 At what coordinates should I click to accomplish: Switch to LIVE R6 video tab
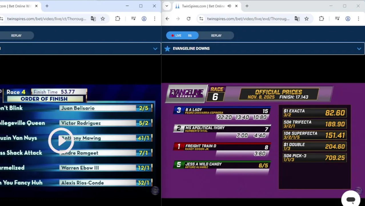point(182,35)
